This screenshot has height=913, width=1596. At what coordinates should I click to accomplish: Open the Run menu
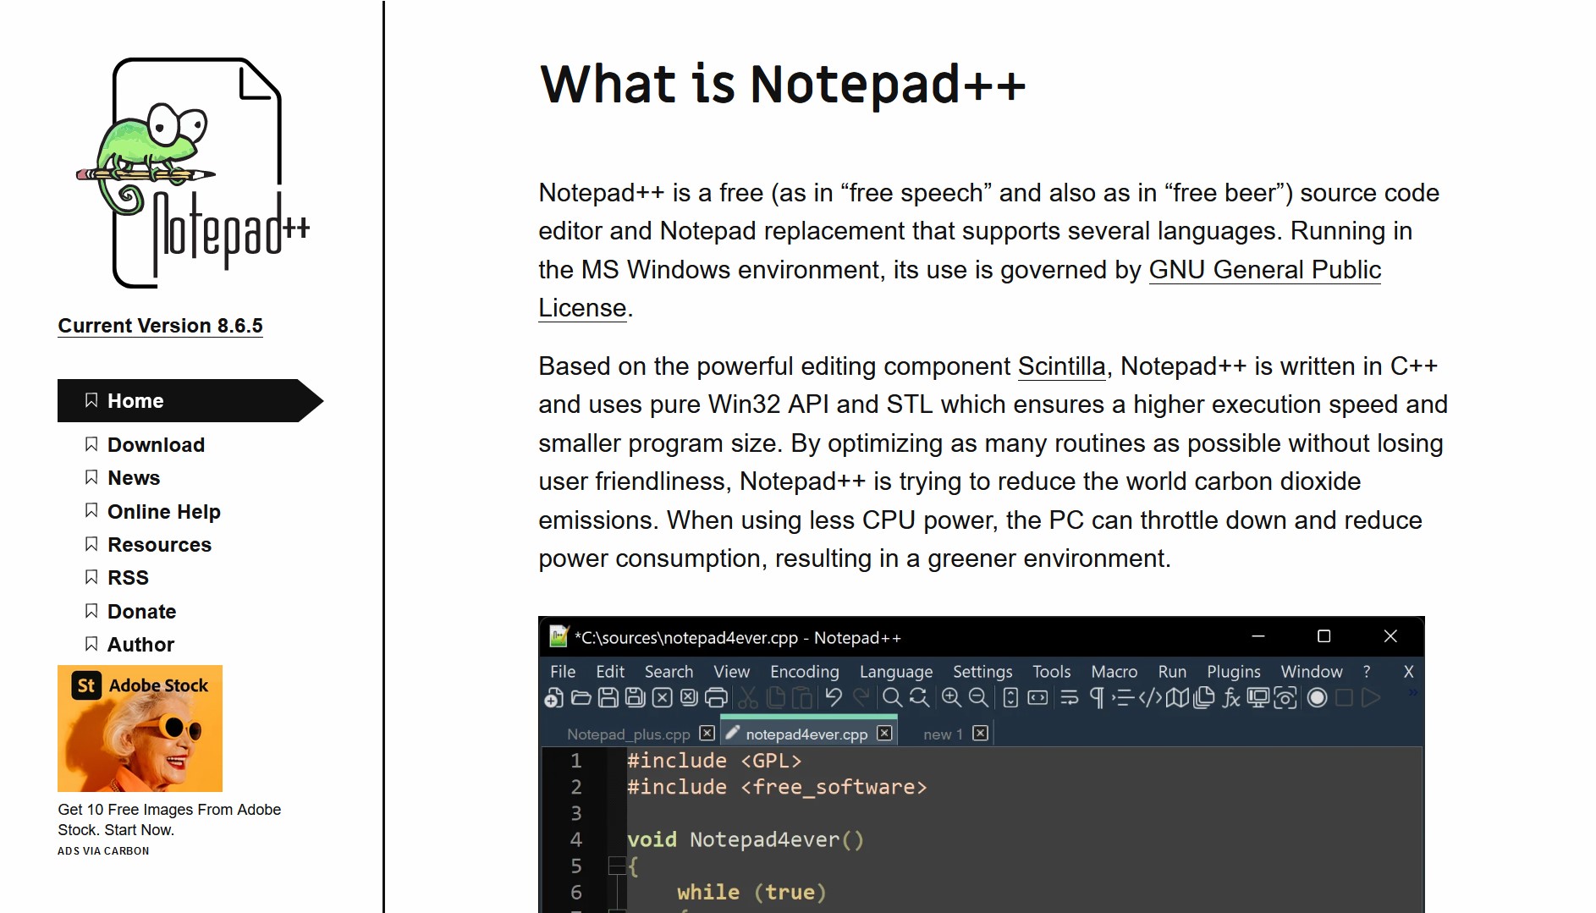[1172, 672]
